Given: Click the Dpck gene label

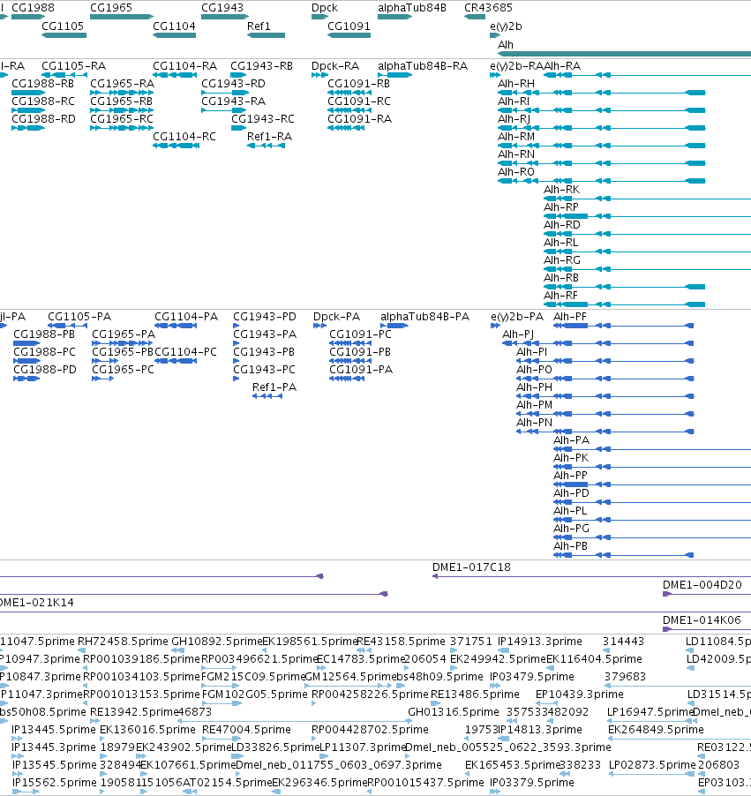Looking at the screenshot, I should (325, 8).
